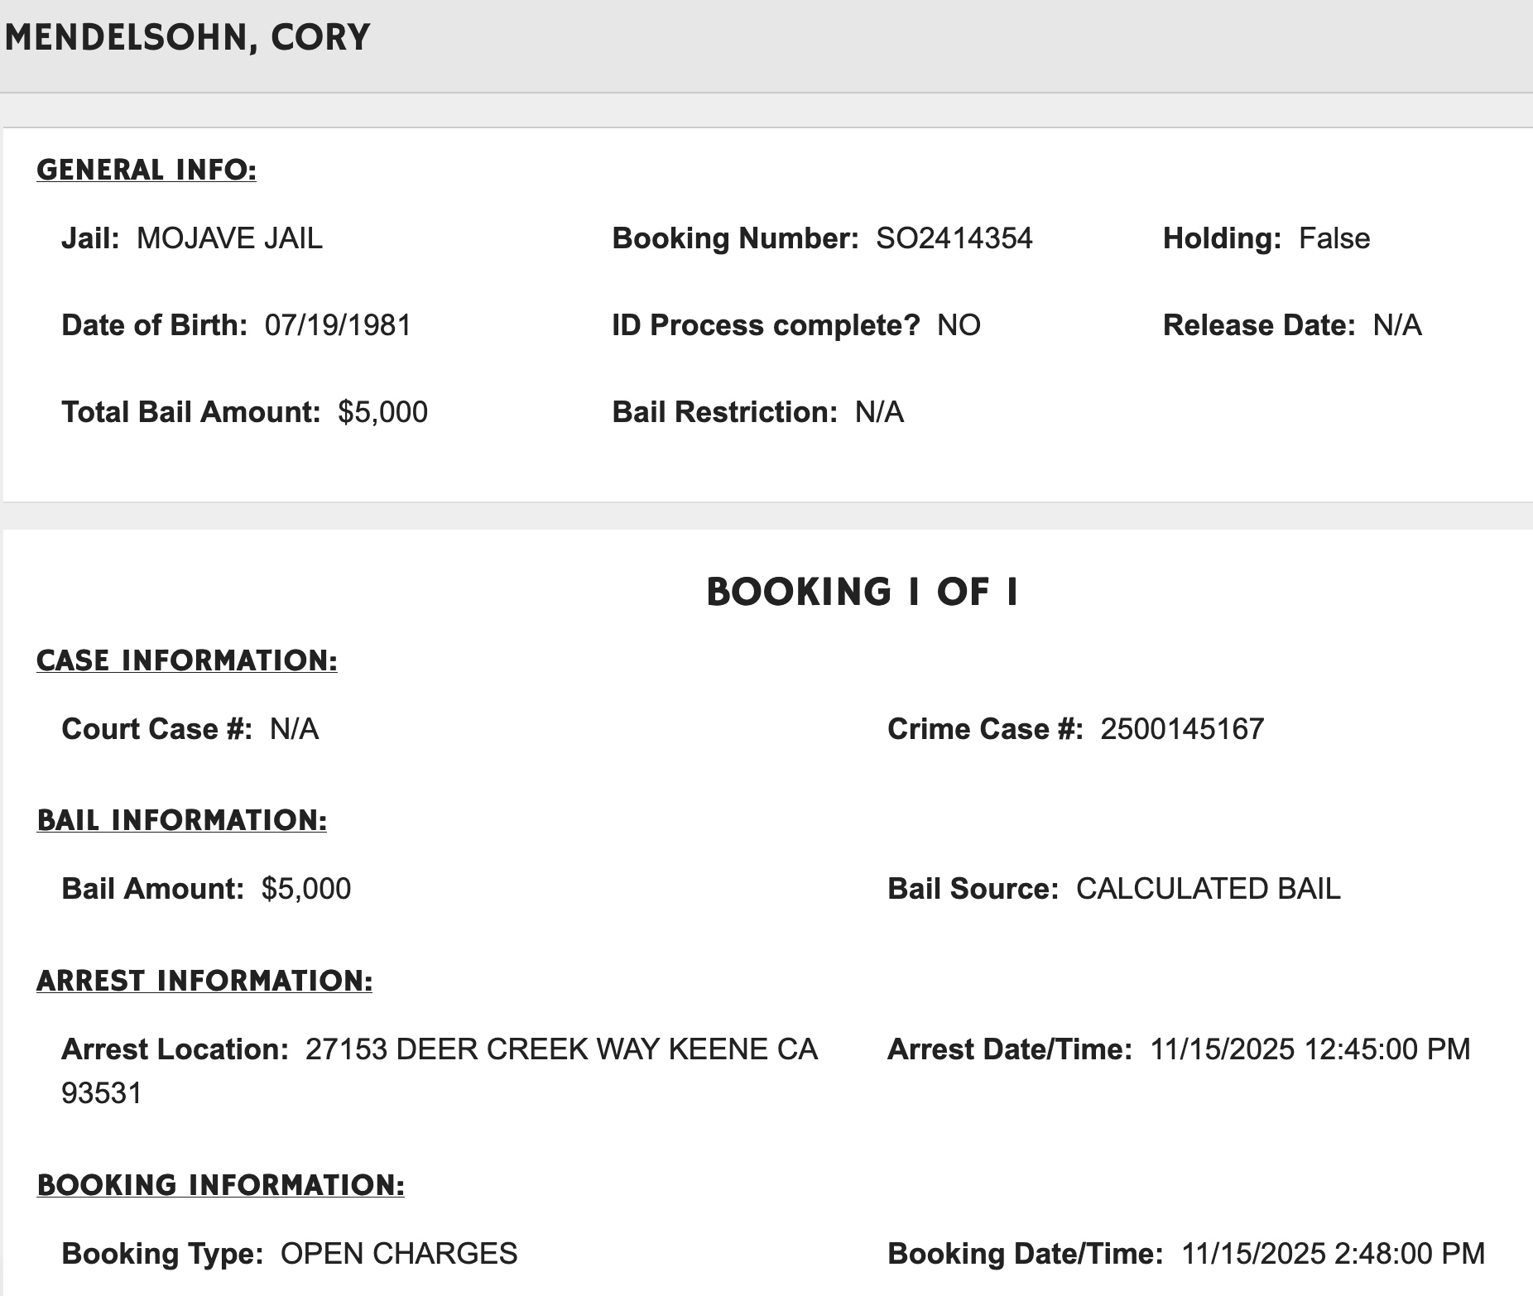Click the ID Process complete NO value
Image resolution: width=1533 pixels, height=1296 pixels.
pyautogui.click(x=958, y=325)
